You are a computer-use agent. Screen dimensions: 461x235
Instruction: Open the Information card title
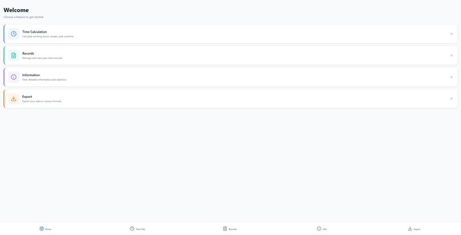pos(31,75)
